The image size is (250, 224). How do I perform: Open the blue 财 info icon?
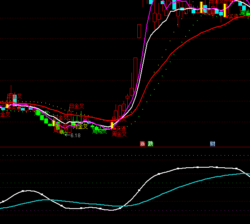[x=212, y=144]
